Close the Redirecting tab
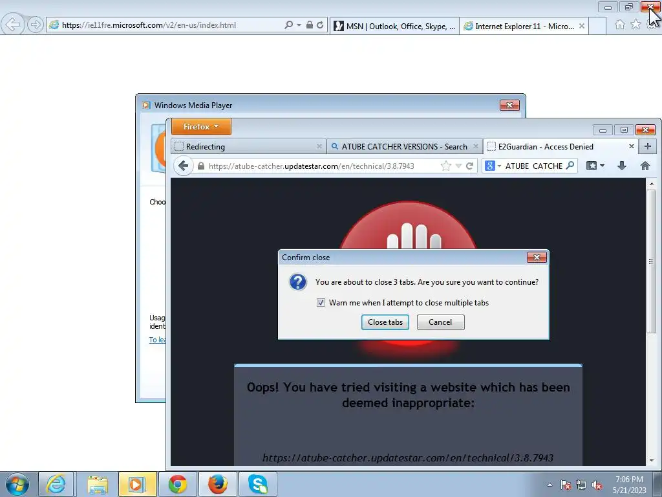The height and width of the screenshot is (497, 662). click(x=319, y=146)
